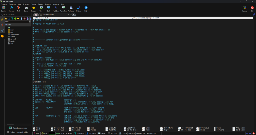
Task: Open the Macros menu
Action: 56,4
